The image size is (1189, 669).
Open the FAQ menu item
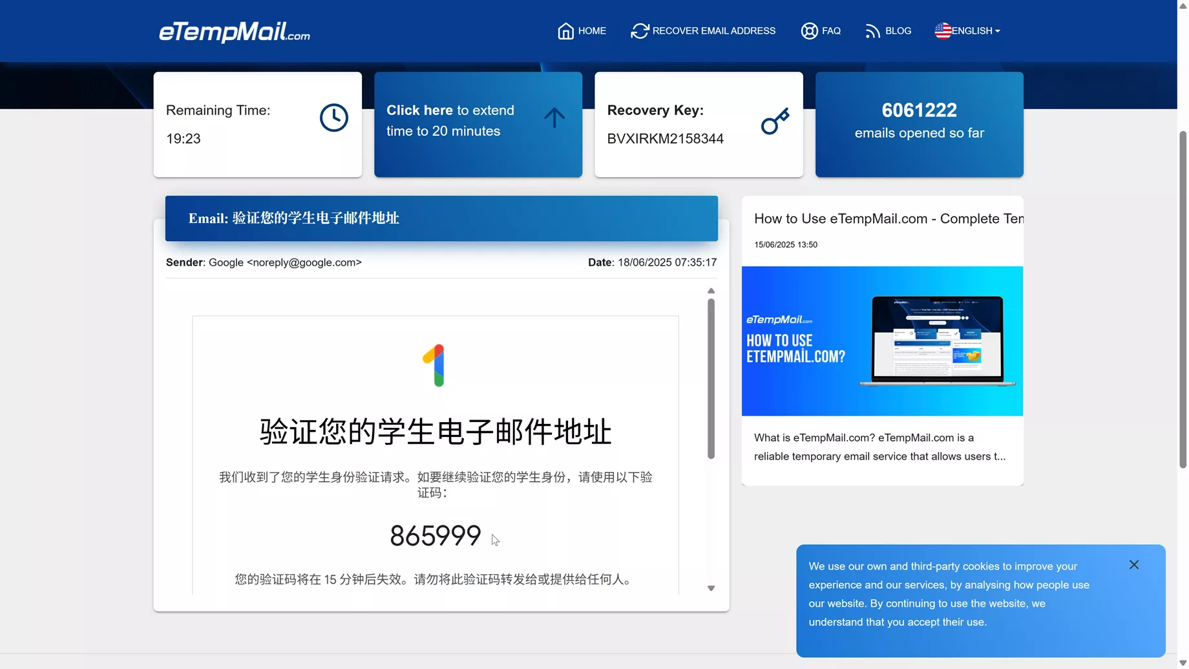tap(831, 31)
